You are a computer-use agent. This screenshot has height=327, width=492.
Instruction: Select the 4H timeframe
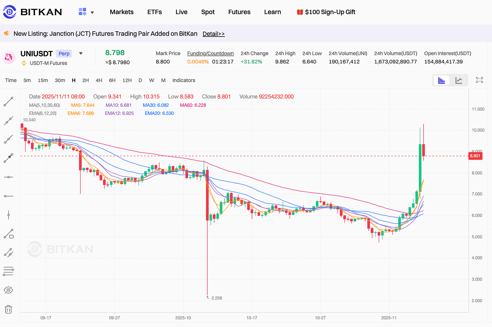pos(99,80)
